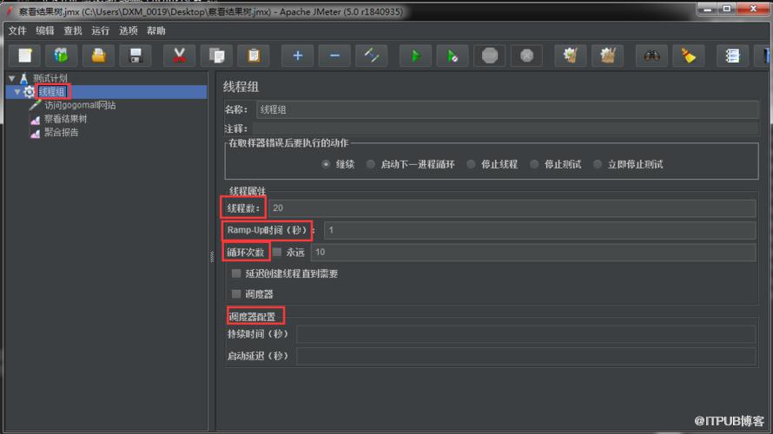Start the test with green arrow

[415, 56]
